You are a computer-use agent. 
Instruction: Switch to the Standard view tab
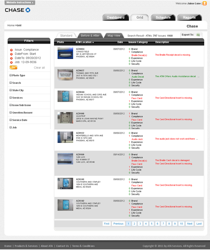coord(66,36)
